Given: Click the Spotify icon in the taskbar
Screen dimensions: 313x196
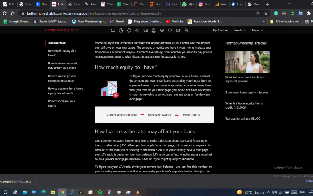Looking at the screenshot, I should 100,192.
